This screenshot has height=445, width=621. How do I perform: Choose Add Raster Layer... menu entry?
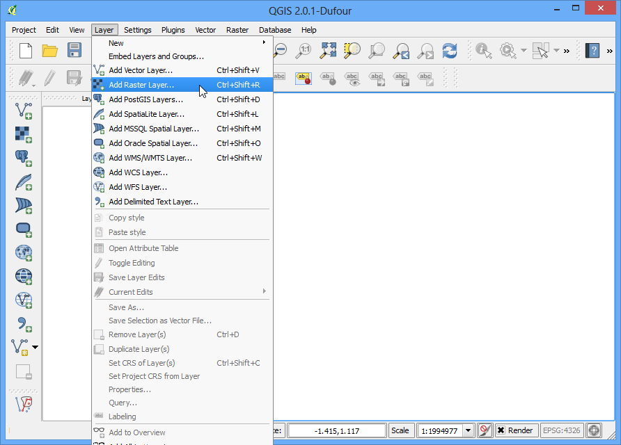(x=182, y=85)
